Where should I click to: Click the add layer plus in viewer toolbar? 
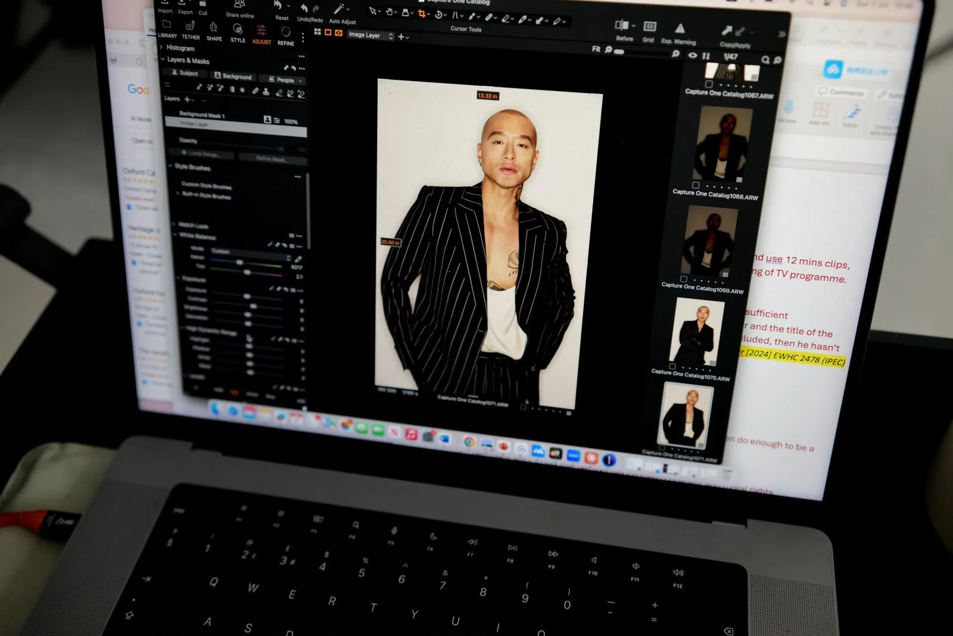click(x=401, y=37)
